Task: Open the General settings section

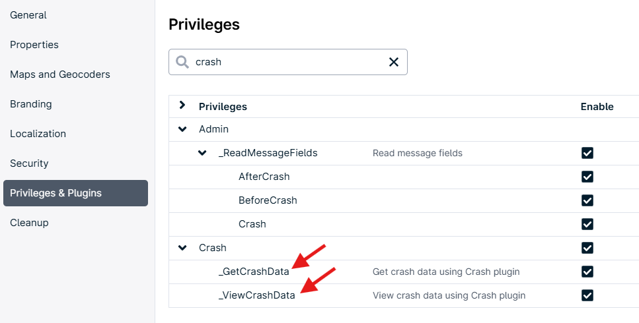Action: coord(28,15)
